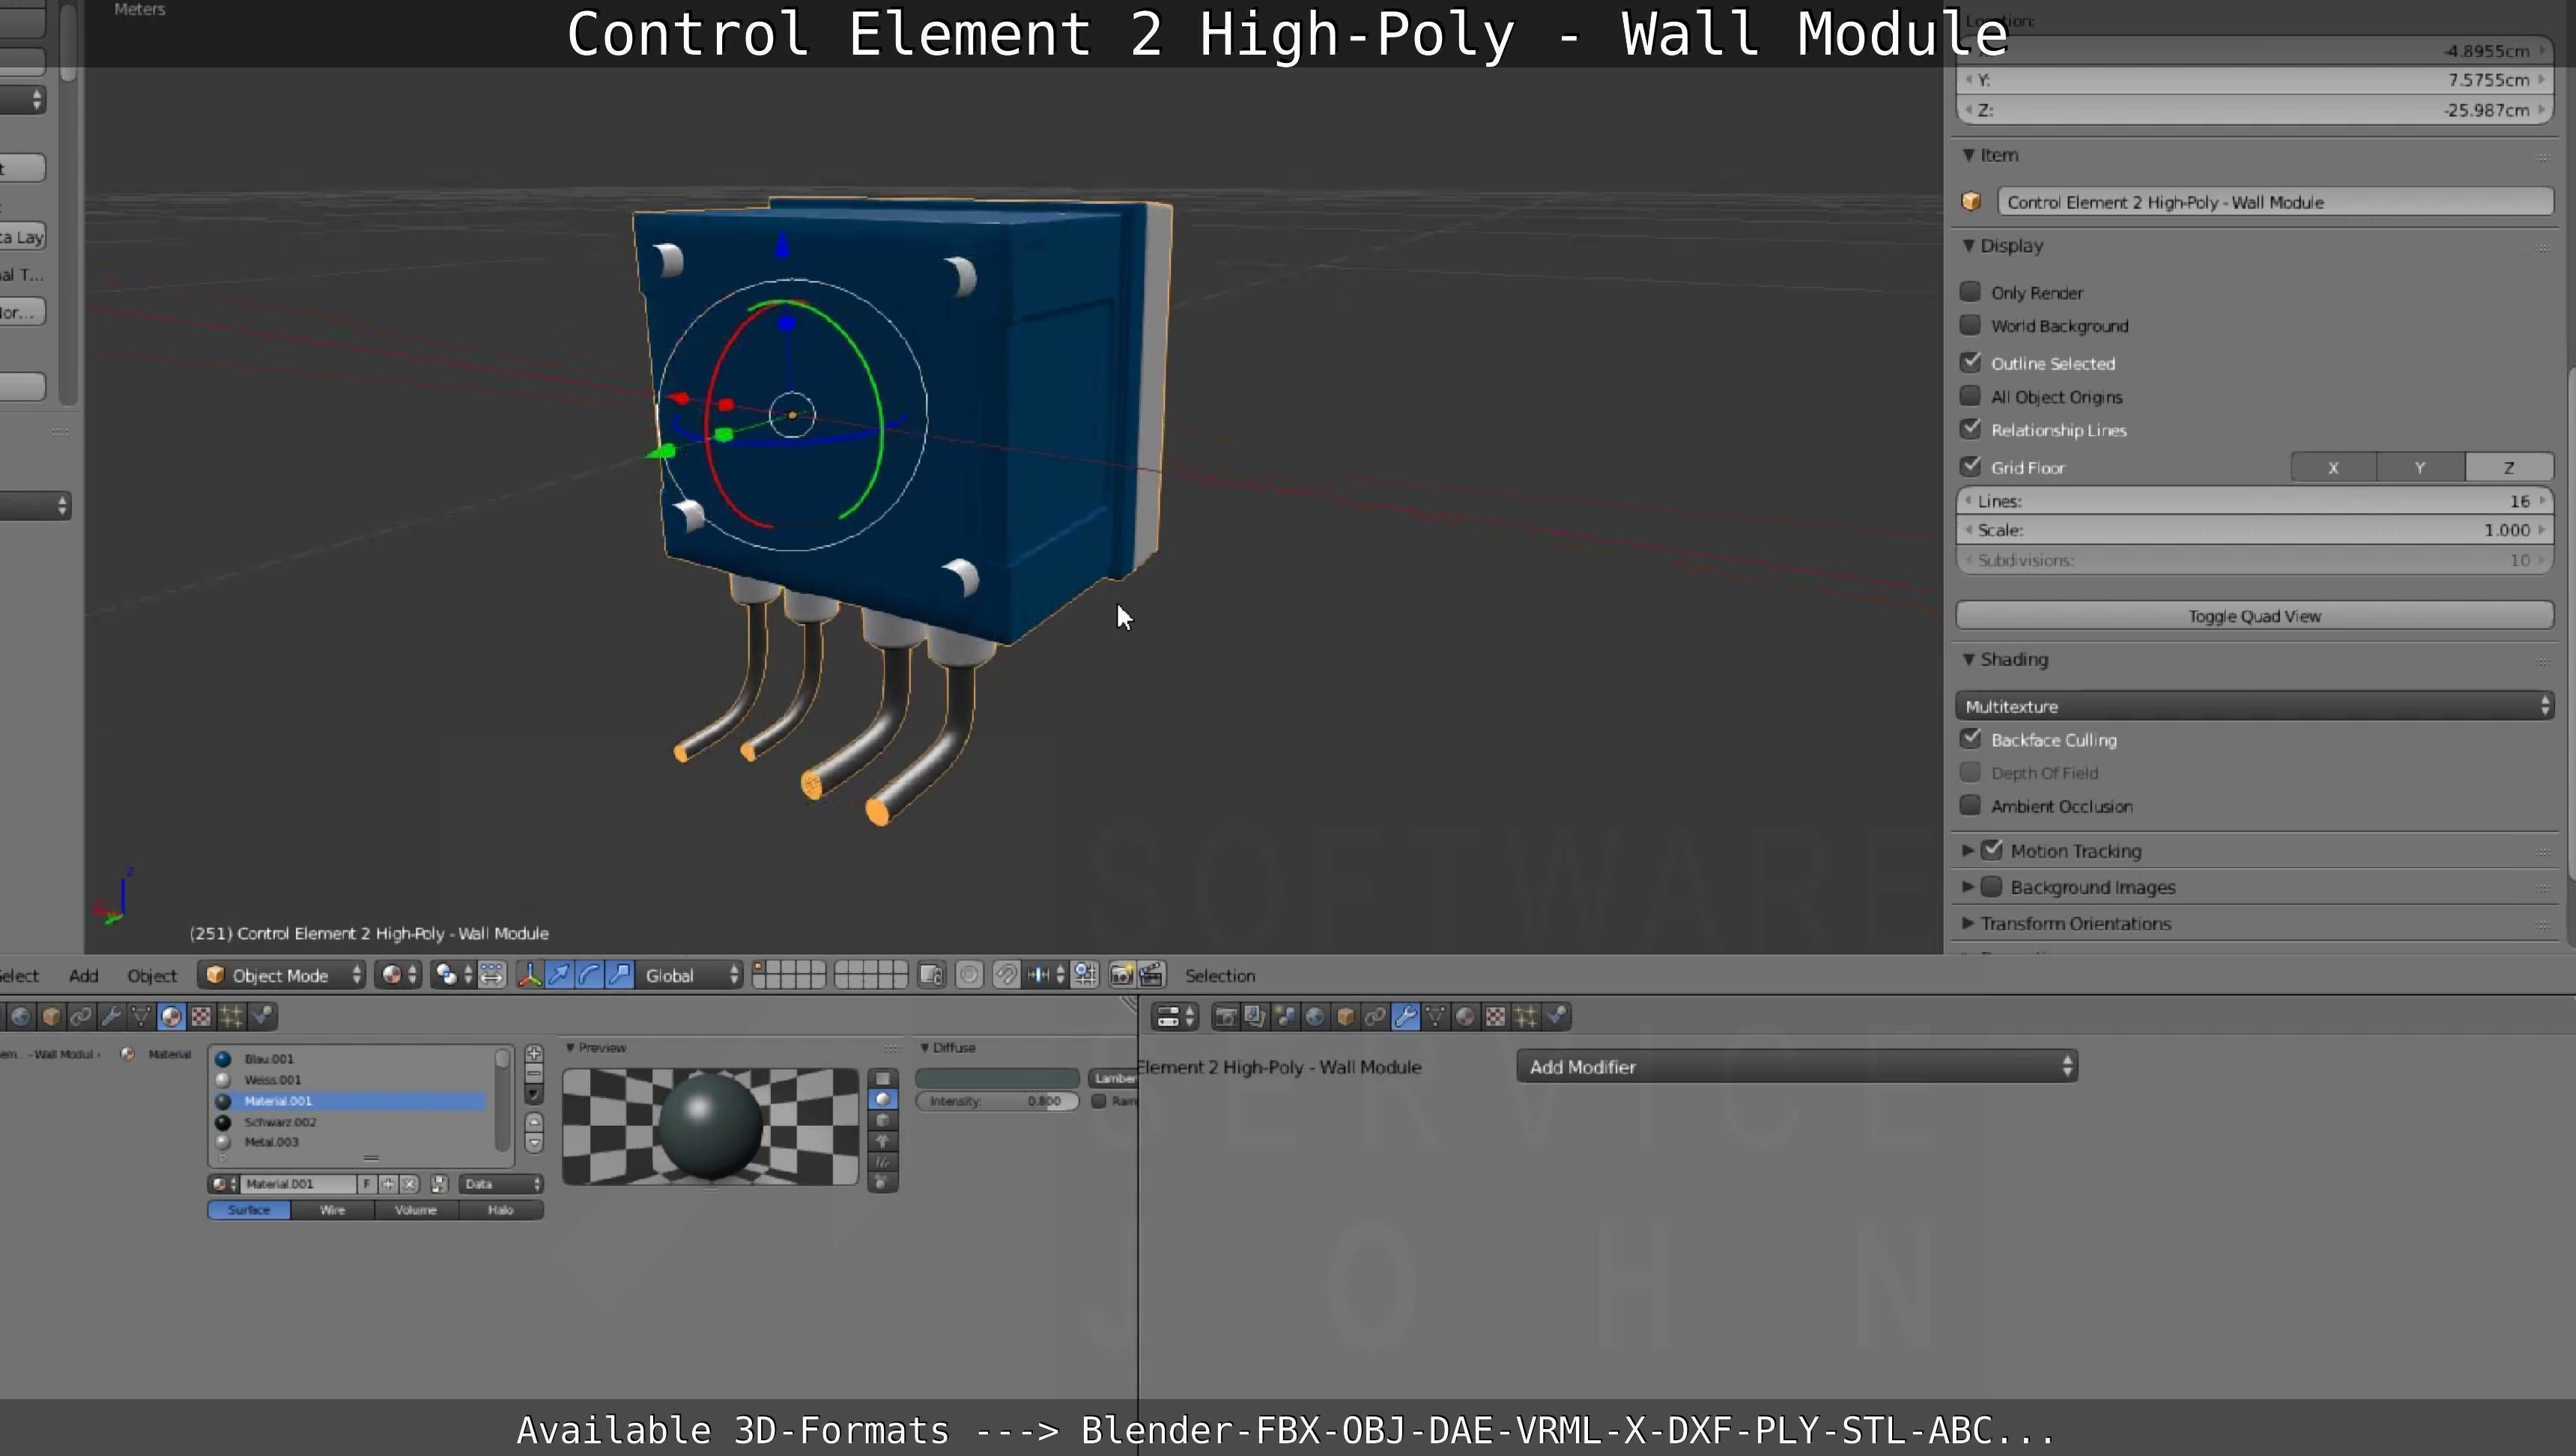
Task: Open Scene tab in right properties editor
Action: pyautogui.click(x=1285, y=1017)
